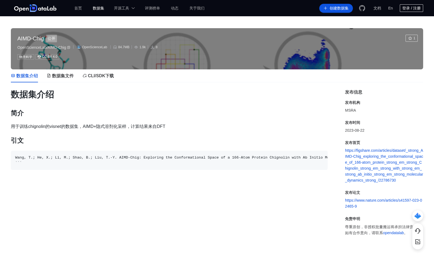Click the views eye icon
This screenshot has height=271, width=434.
coord(136,47)
